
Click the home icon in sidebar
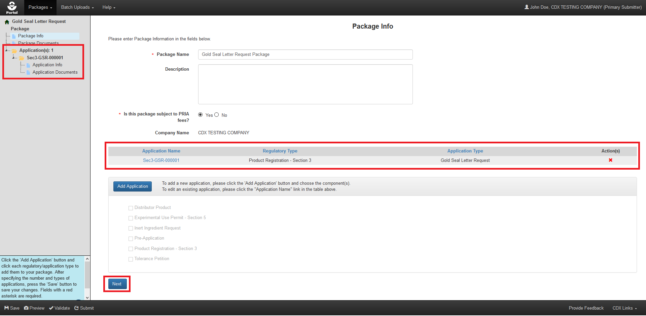pos(7,22)
